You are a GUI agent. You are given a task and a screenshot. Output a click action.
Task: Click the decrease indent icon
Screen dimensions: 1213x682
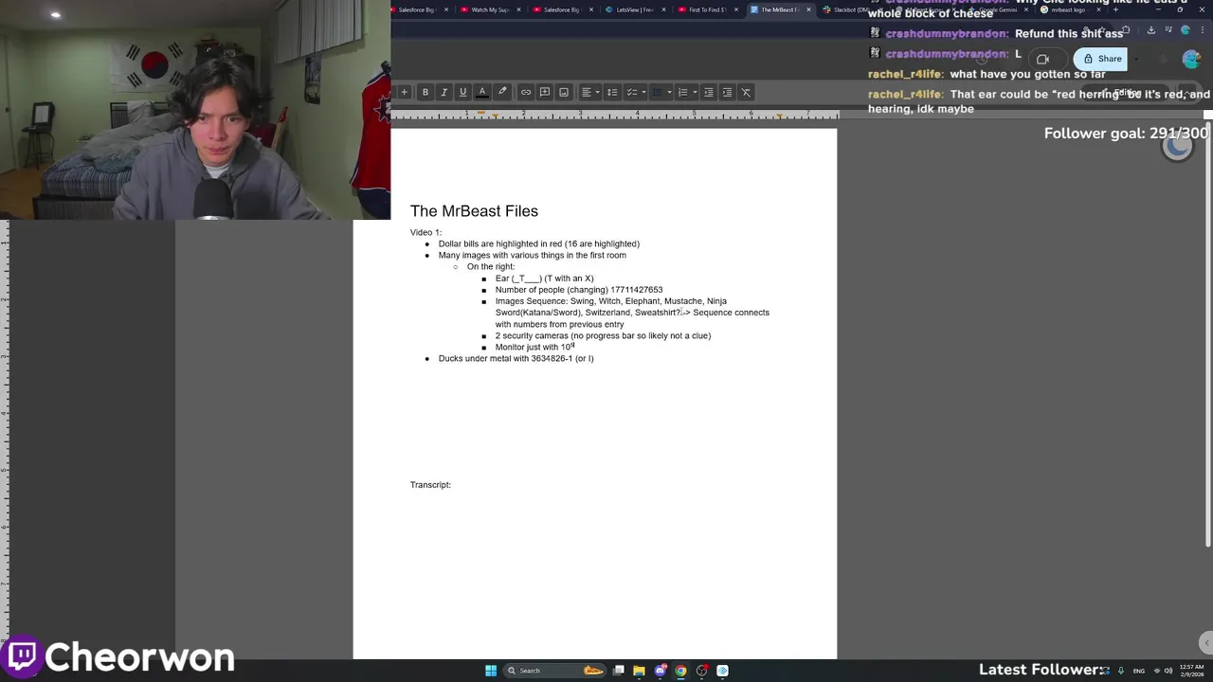(x=709, y=92)
